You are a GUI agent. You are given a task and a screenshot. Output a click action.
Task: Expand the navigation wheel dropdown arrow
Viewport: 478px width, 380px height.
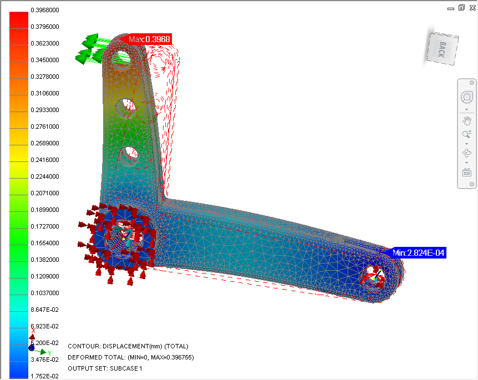click(x=466, y=109)
